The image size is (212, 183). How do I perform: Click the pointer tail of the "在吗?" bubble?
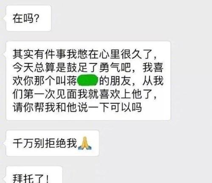tap(5, 18)
